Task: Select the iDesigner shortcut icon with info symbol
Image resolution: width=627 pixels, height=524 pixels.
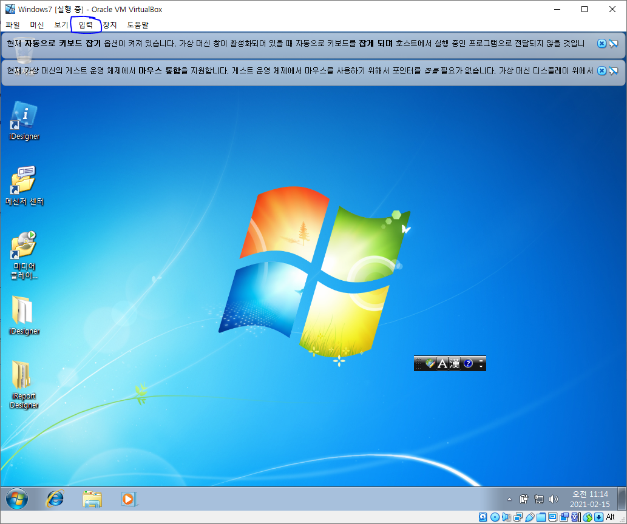Action: (x=24, y=120)
